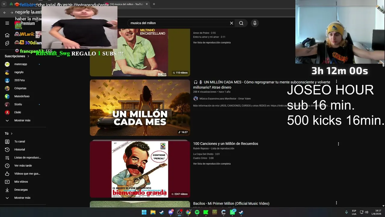This screenshot has width=385, height=217.
Task: Click the taskbar microphone tray icon
Action: (x=346, y=212)
